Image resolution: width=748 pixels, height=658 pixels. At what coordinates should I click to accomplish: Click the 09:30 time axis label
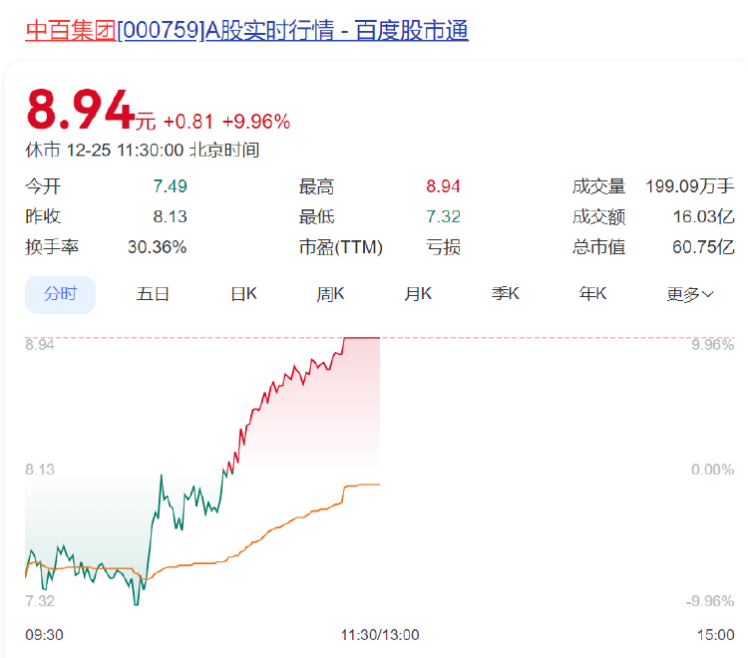[44, 635]
